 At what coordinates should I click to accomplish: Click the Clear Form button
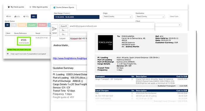tap(174, 16)
